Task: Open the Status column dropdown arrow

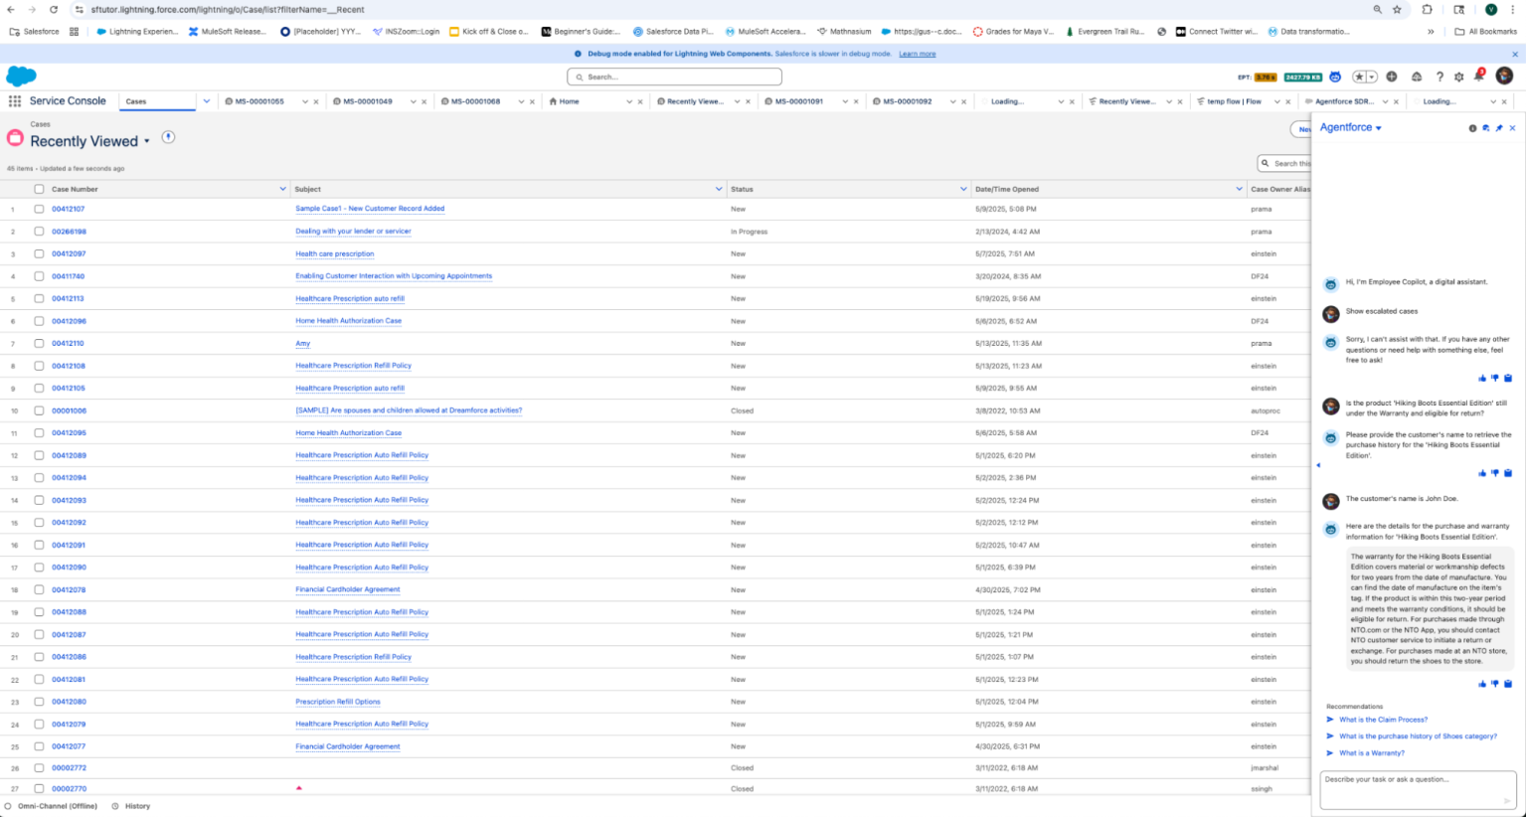Action: 962,189
